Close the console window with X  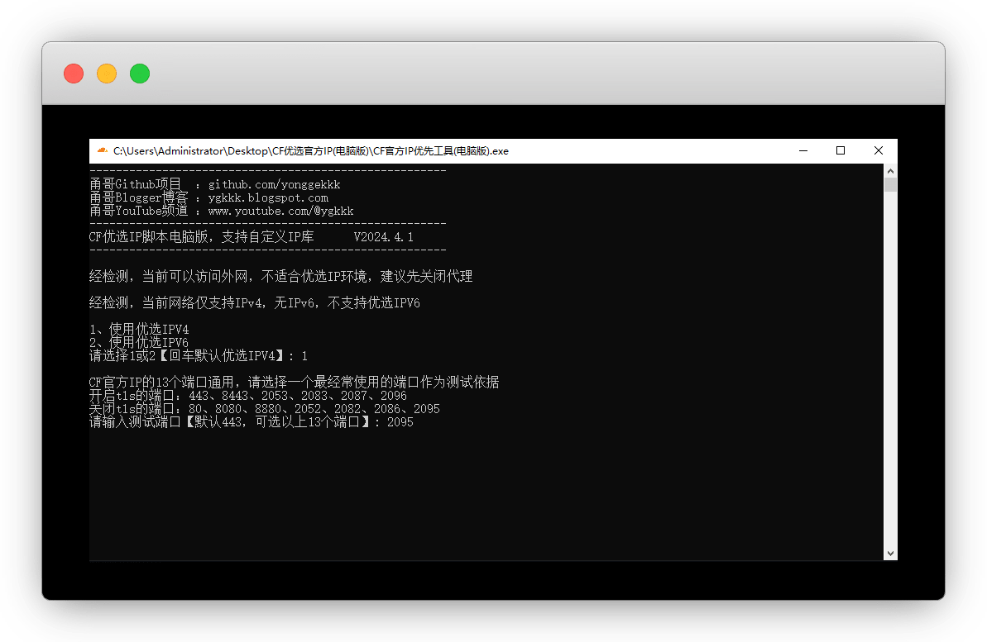(879, 151)
